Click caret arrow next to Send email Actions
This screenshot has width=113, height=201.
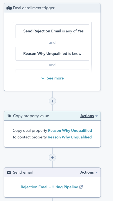96,172
